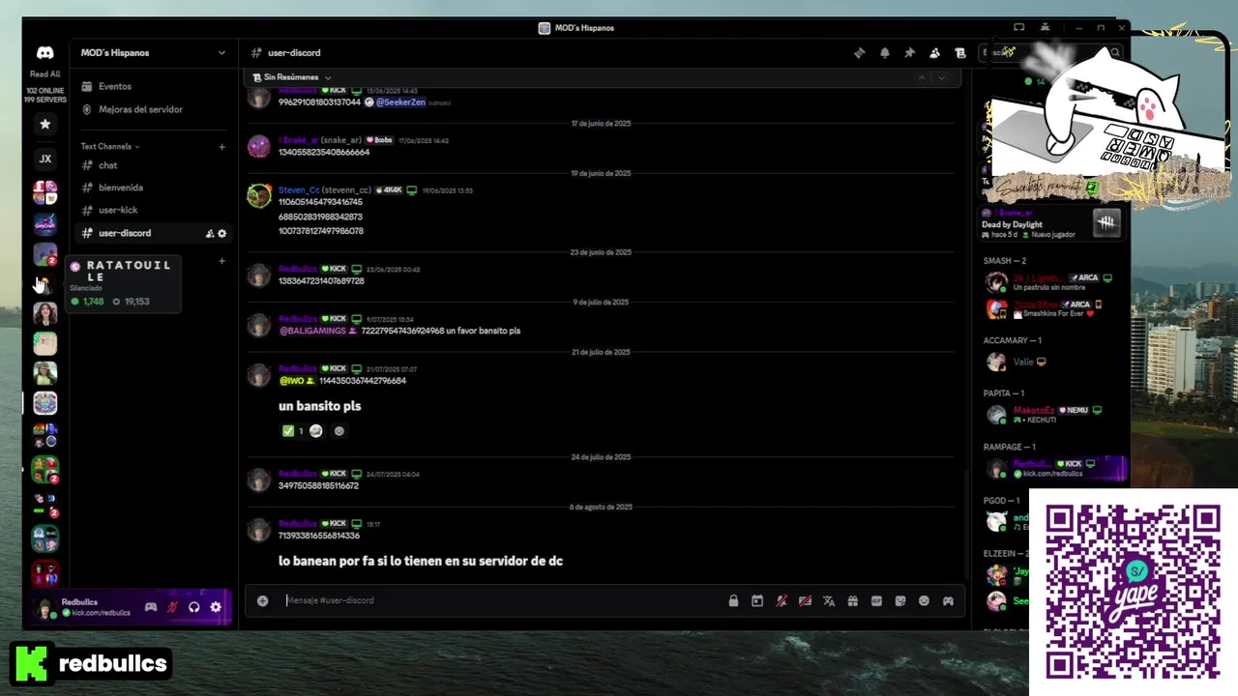The width and height of the screenshot is (1238, 696).
Task: Unmute the microphone in user panel
Action: [172, 607]
